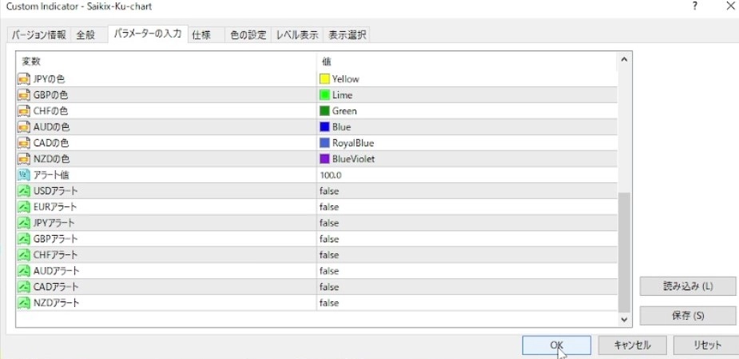Click the RoyalBlue color swatch for CAD
Image resolution: width=739 pixels, height=359 pixels.
coord(324,143)
